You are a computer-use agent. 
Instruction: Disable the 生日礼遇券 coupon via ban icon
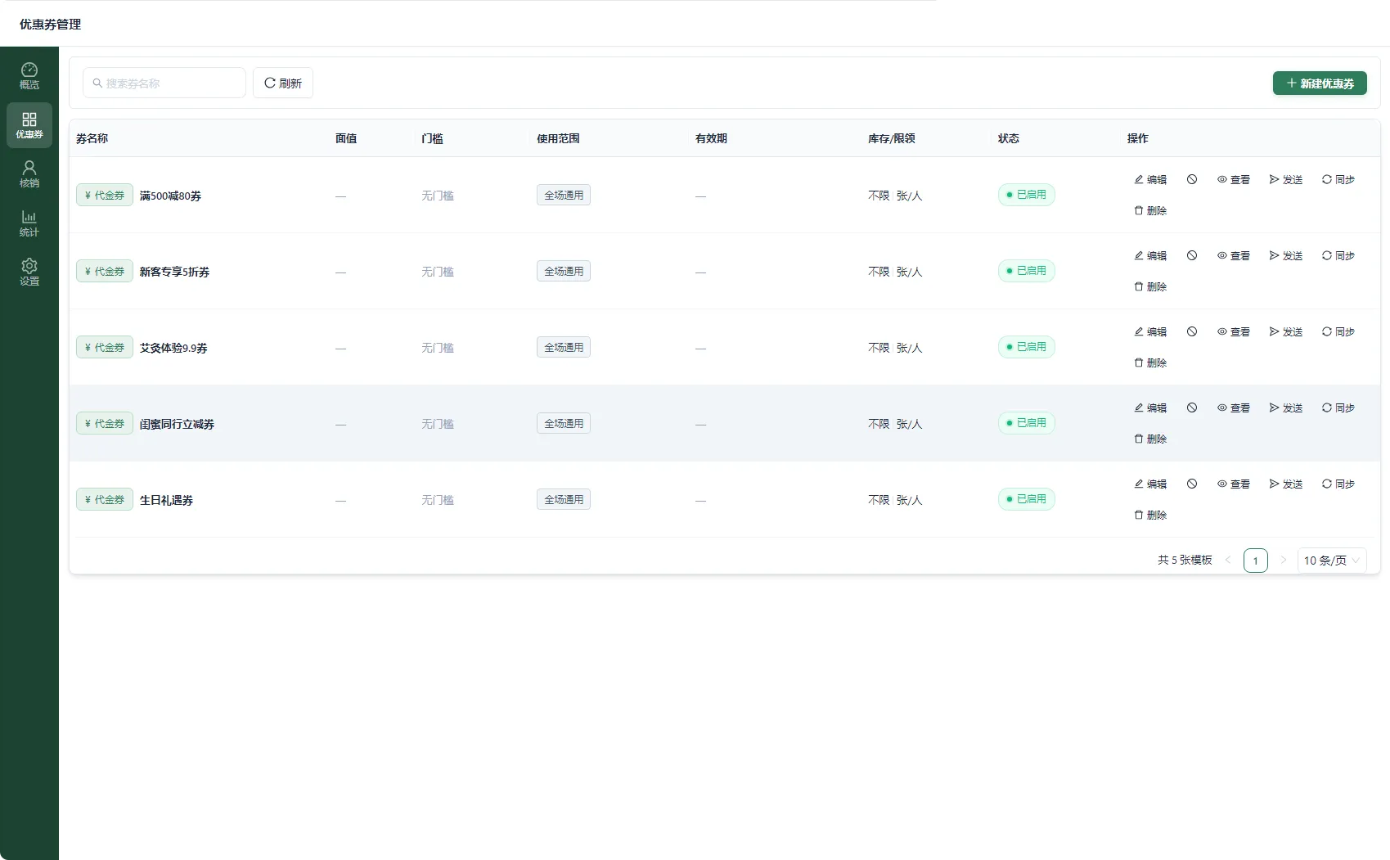1192,484
